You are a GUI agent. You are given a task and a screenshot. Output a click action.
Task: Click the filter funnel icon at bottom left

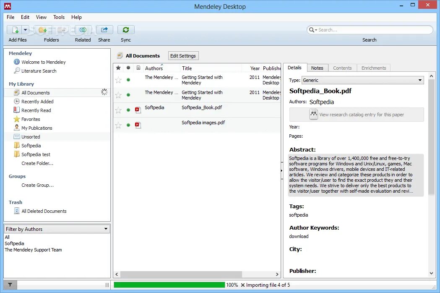10,285
